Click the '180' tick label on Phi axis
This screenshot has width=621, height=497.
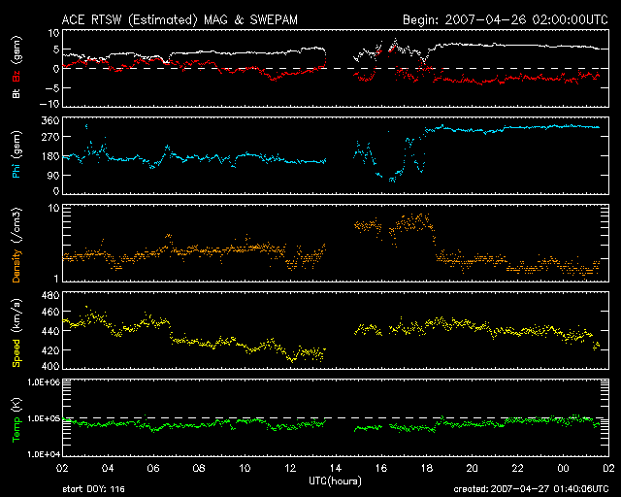[50, 156]
